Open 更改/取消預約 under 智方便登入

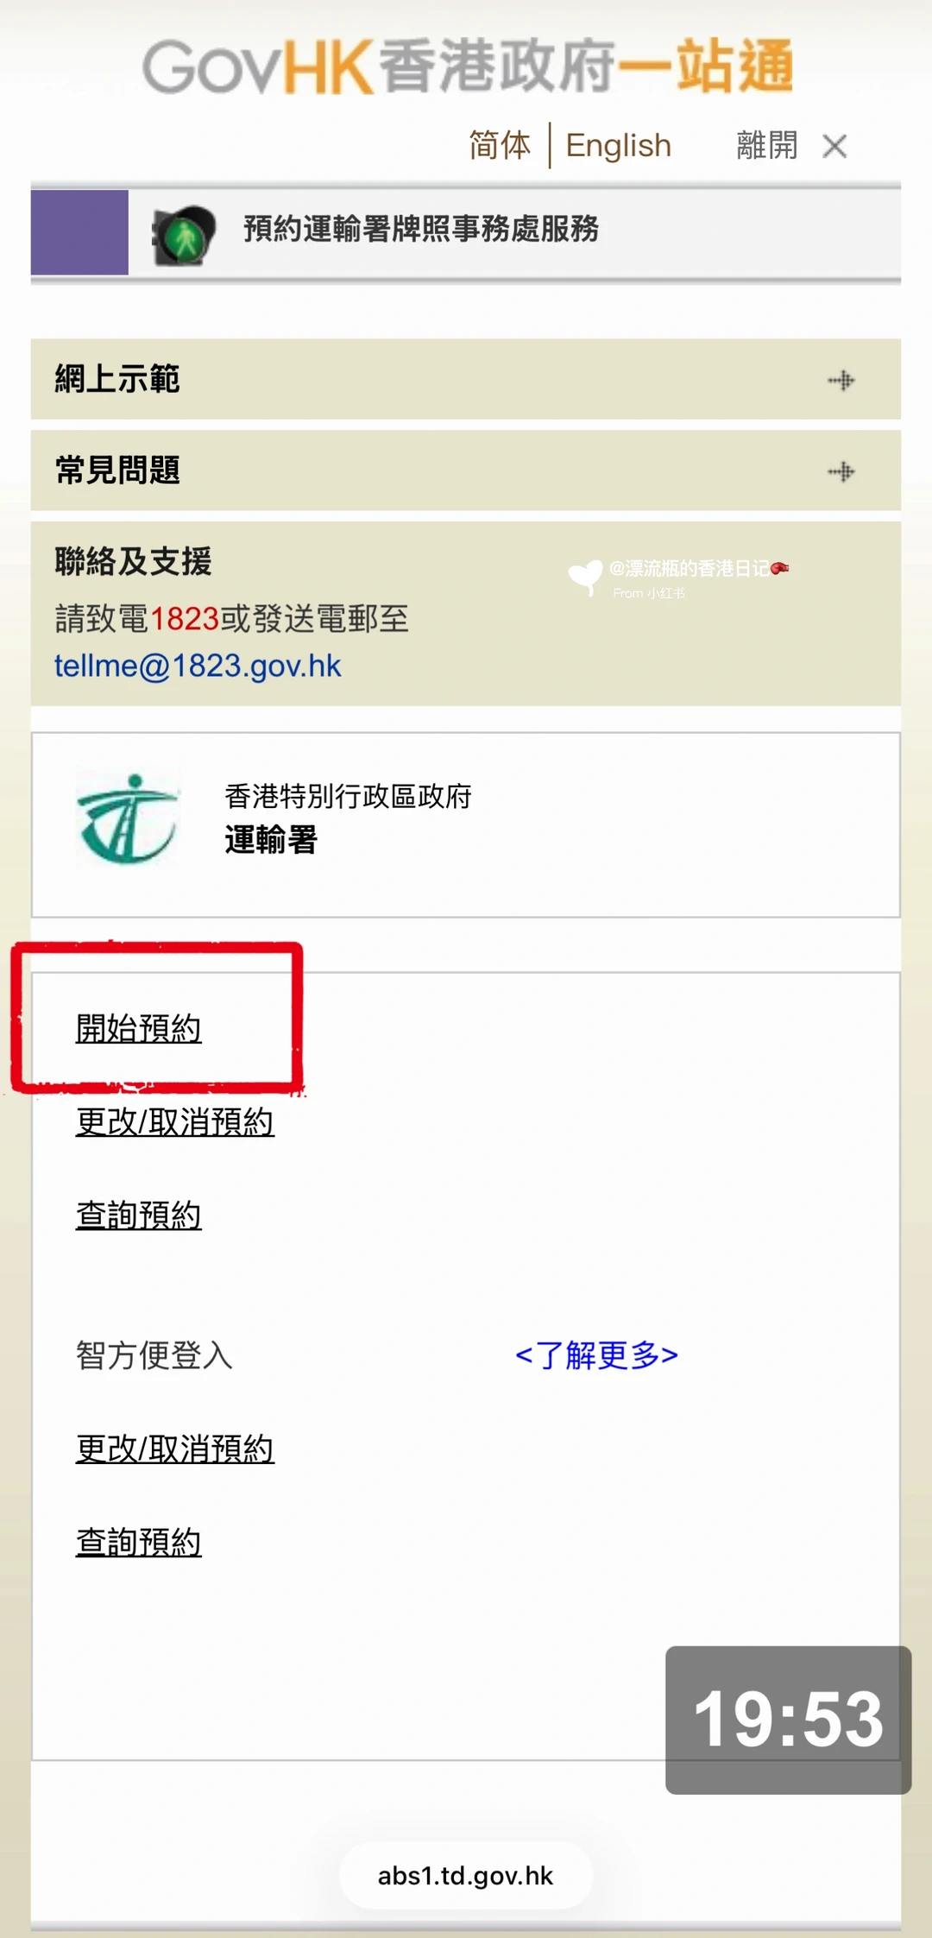coord(175,1449)
